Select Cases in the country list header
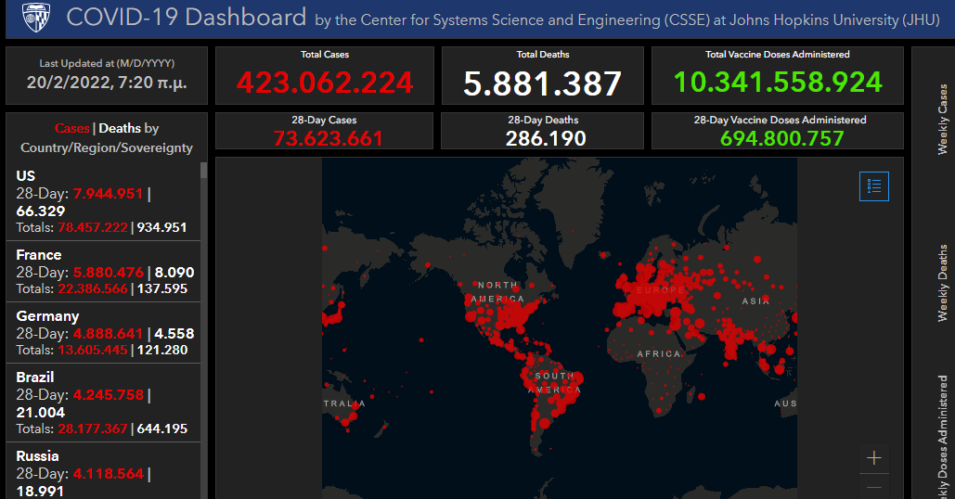Viewport: 955px width, 499px height. [71, 129]
